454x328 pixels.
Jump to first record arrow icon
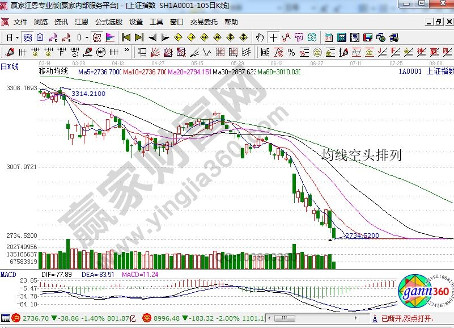(x=126, y=37)
